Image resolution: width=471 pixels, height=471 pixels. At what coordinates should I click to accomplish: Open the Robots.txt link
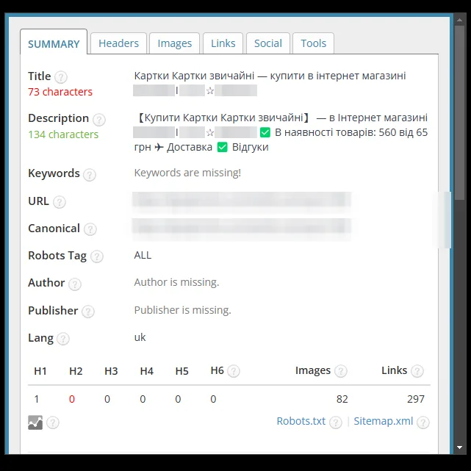(301, 421)
